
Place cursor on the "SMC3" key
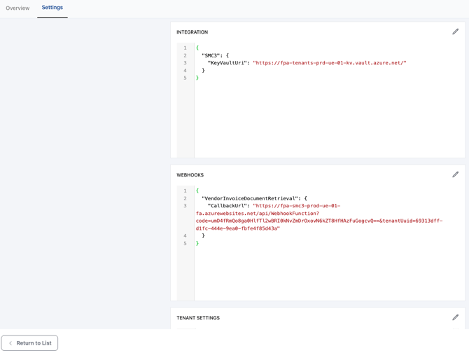[x=210, y=55]
